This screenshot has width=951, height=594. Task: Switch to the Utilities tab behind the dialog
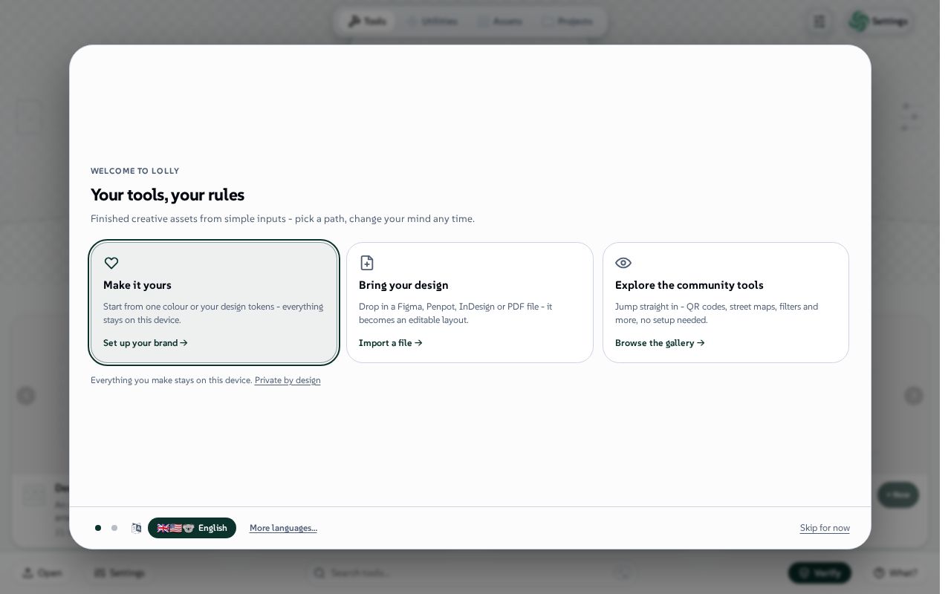[x=432, y=22]
